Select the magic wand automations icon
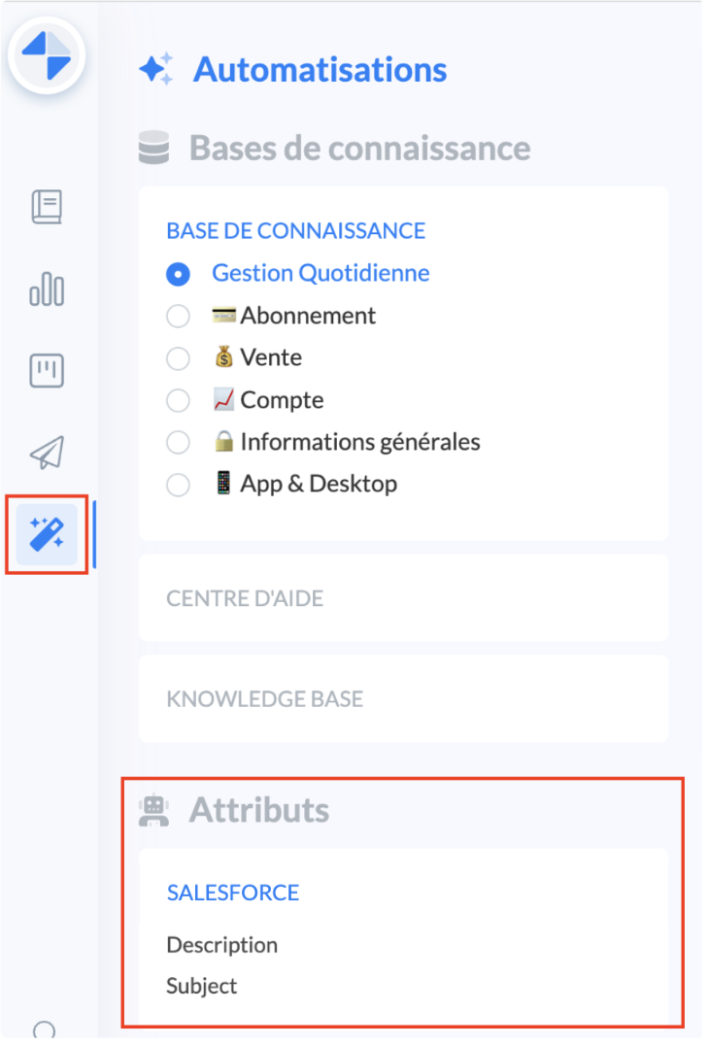Image resolution: width=709 pixels, height=1045 pixels. (x=47, y=534)
